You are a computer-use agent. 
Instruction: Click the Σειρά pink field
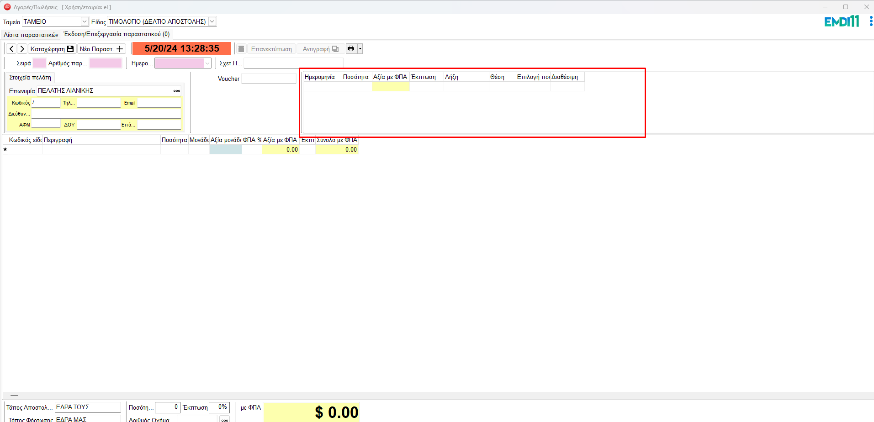39,63
